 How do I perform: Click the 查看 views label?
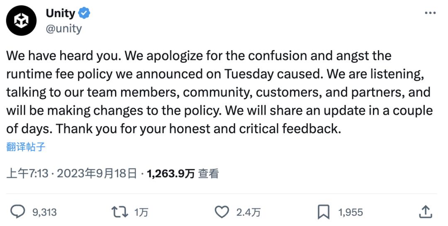pos(208,174)
